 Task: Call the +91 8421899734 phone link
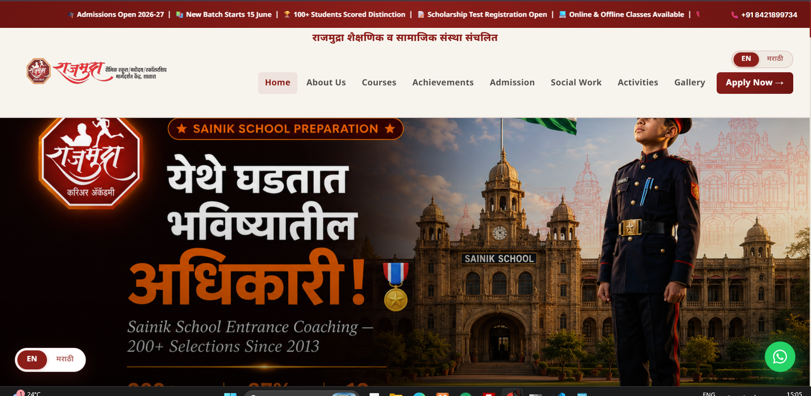click(764, 15)
